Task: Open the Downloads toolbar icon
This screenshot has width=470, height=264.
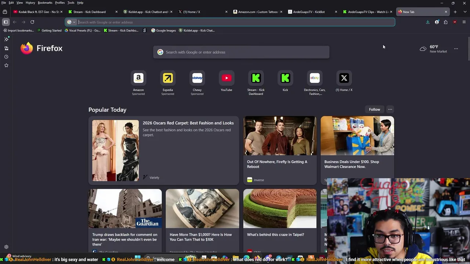Action: (x=428, y=22)
